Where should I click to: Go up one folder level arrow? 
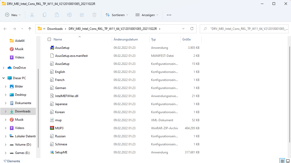(30, 29)
